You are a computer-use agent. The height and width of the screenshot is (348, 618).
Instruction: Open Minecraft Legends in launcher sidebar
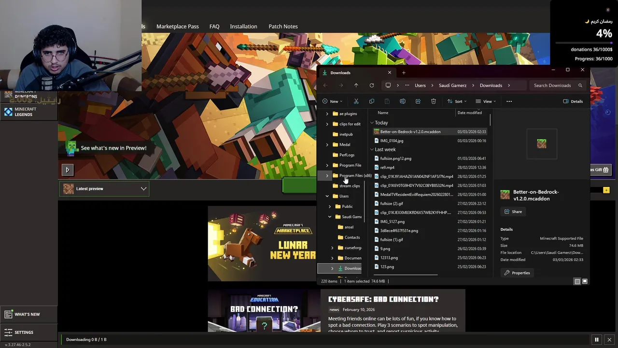(29, 112)
